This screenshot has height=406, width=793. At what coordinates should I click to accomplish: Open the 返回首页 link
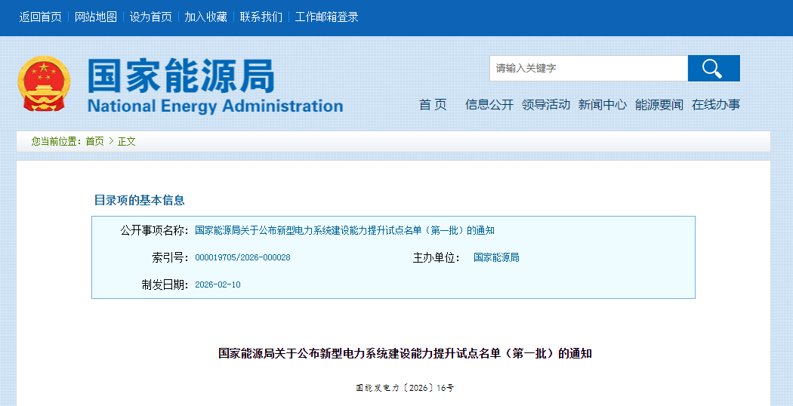[40, 17]
